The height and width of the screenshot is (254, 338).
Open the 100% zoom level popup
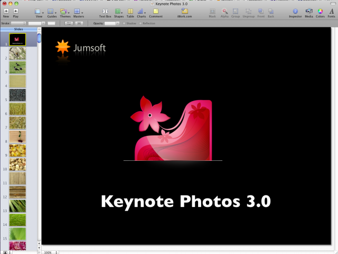point(51,252)
